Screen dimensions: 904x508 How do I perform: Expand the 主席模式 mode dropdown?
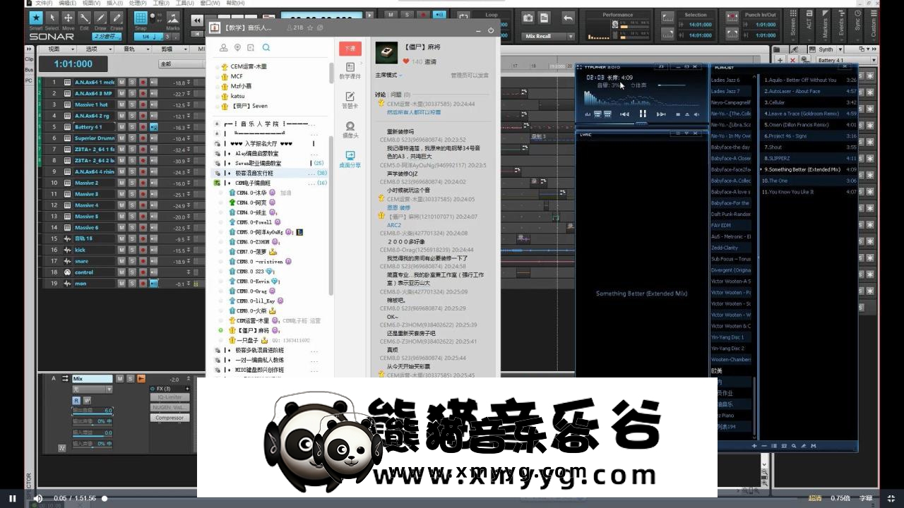[x=388, y=75]
